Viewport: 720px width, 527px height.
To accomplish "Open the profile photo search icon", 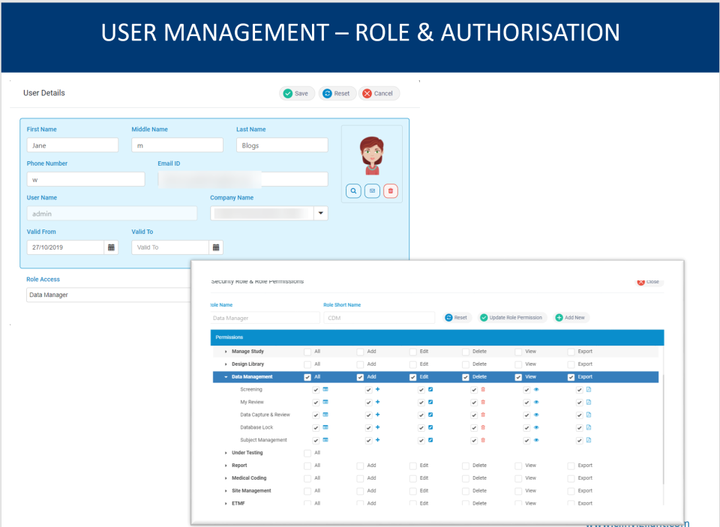I will [x=353, y=191].
